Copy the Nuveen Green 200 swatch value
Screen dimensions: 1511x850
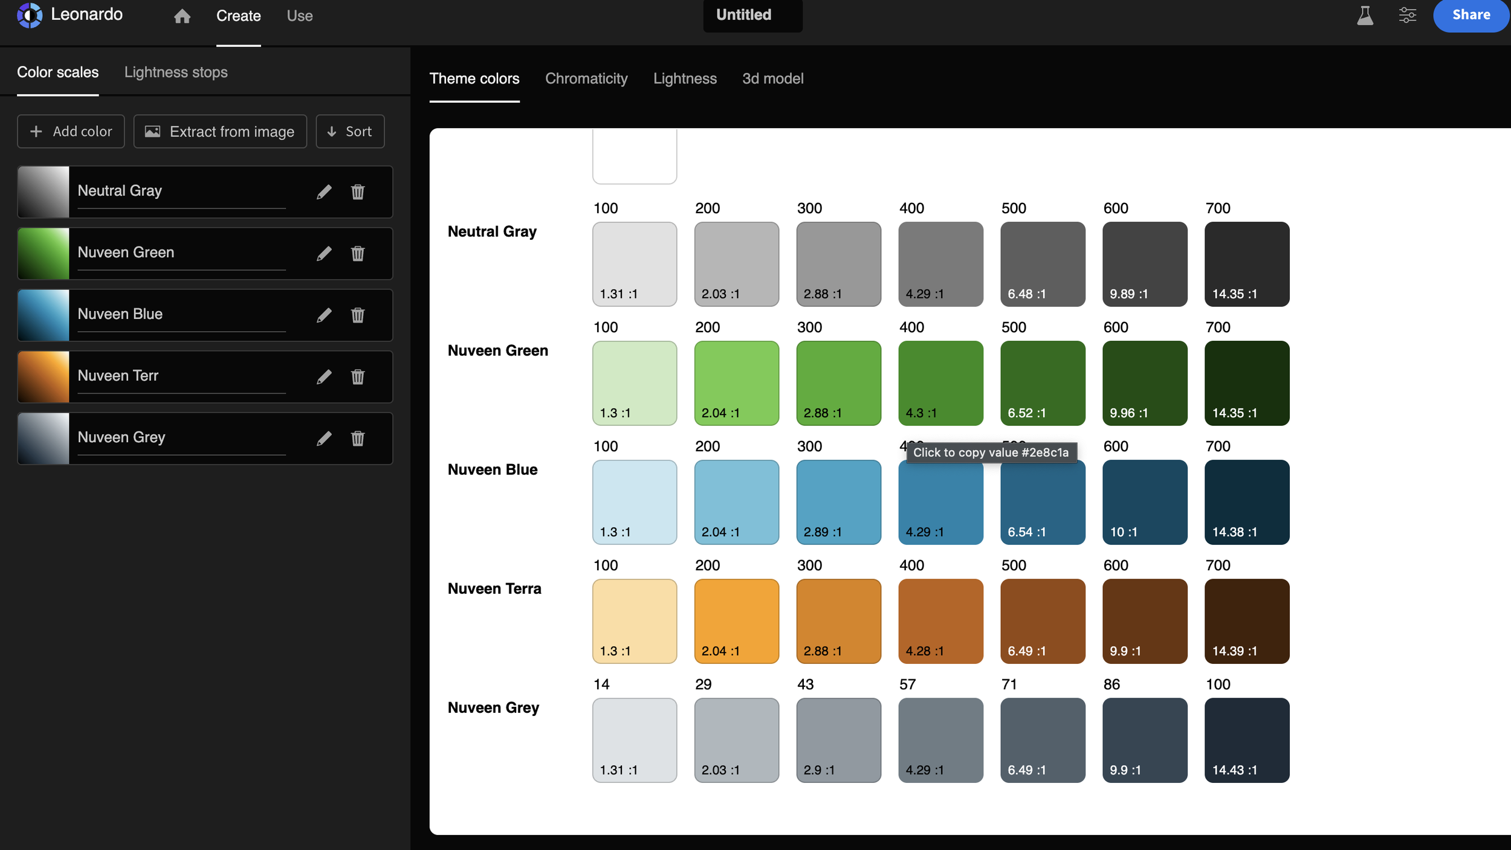tap(737, 383)
